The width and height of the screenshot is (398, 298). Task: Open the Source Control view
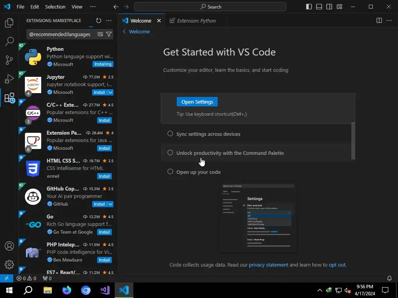9,60
